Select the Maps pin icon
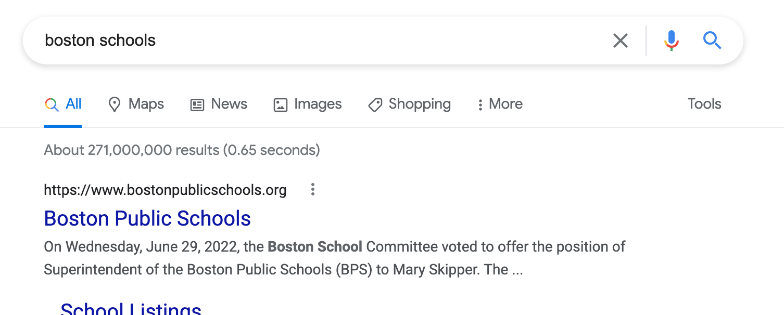This screenshot has height=315, width=784. 115,104
